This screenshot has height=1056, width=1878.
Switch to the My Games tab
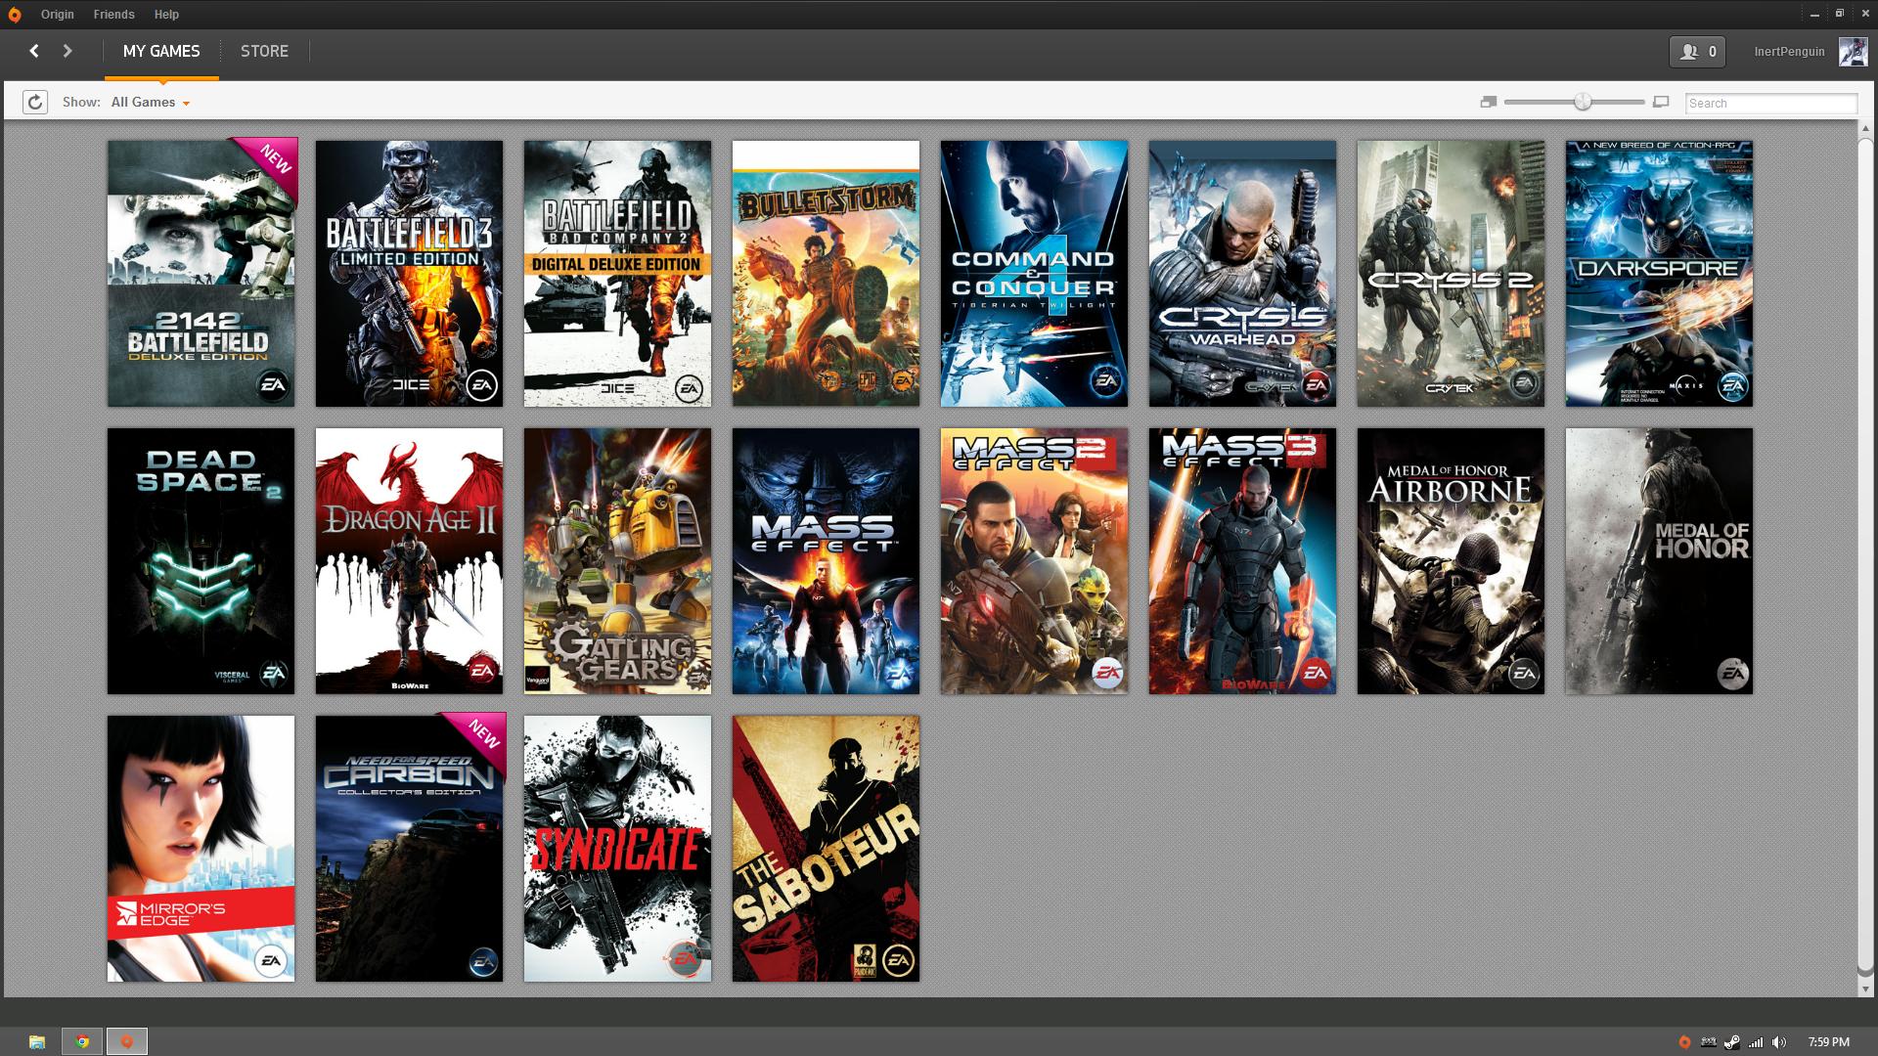tap(161, 51)
